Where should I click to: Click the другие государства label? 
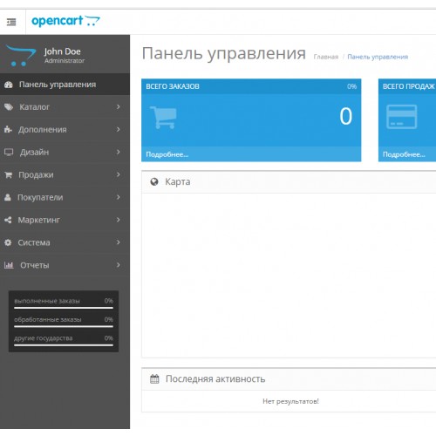44,338
